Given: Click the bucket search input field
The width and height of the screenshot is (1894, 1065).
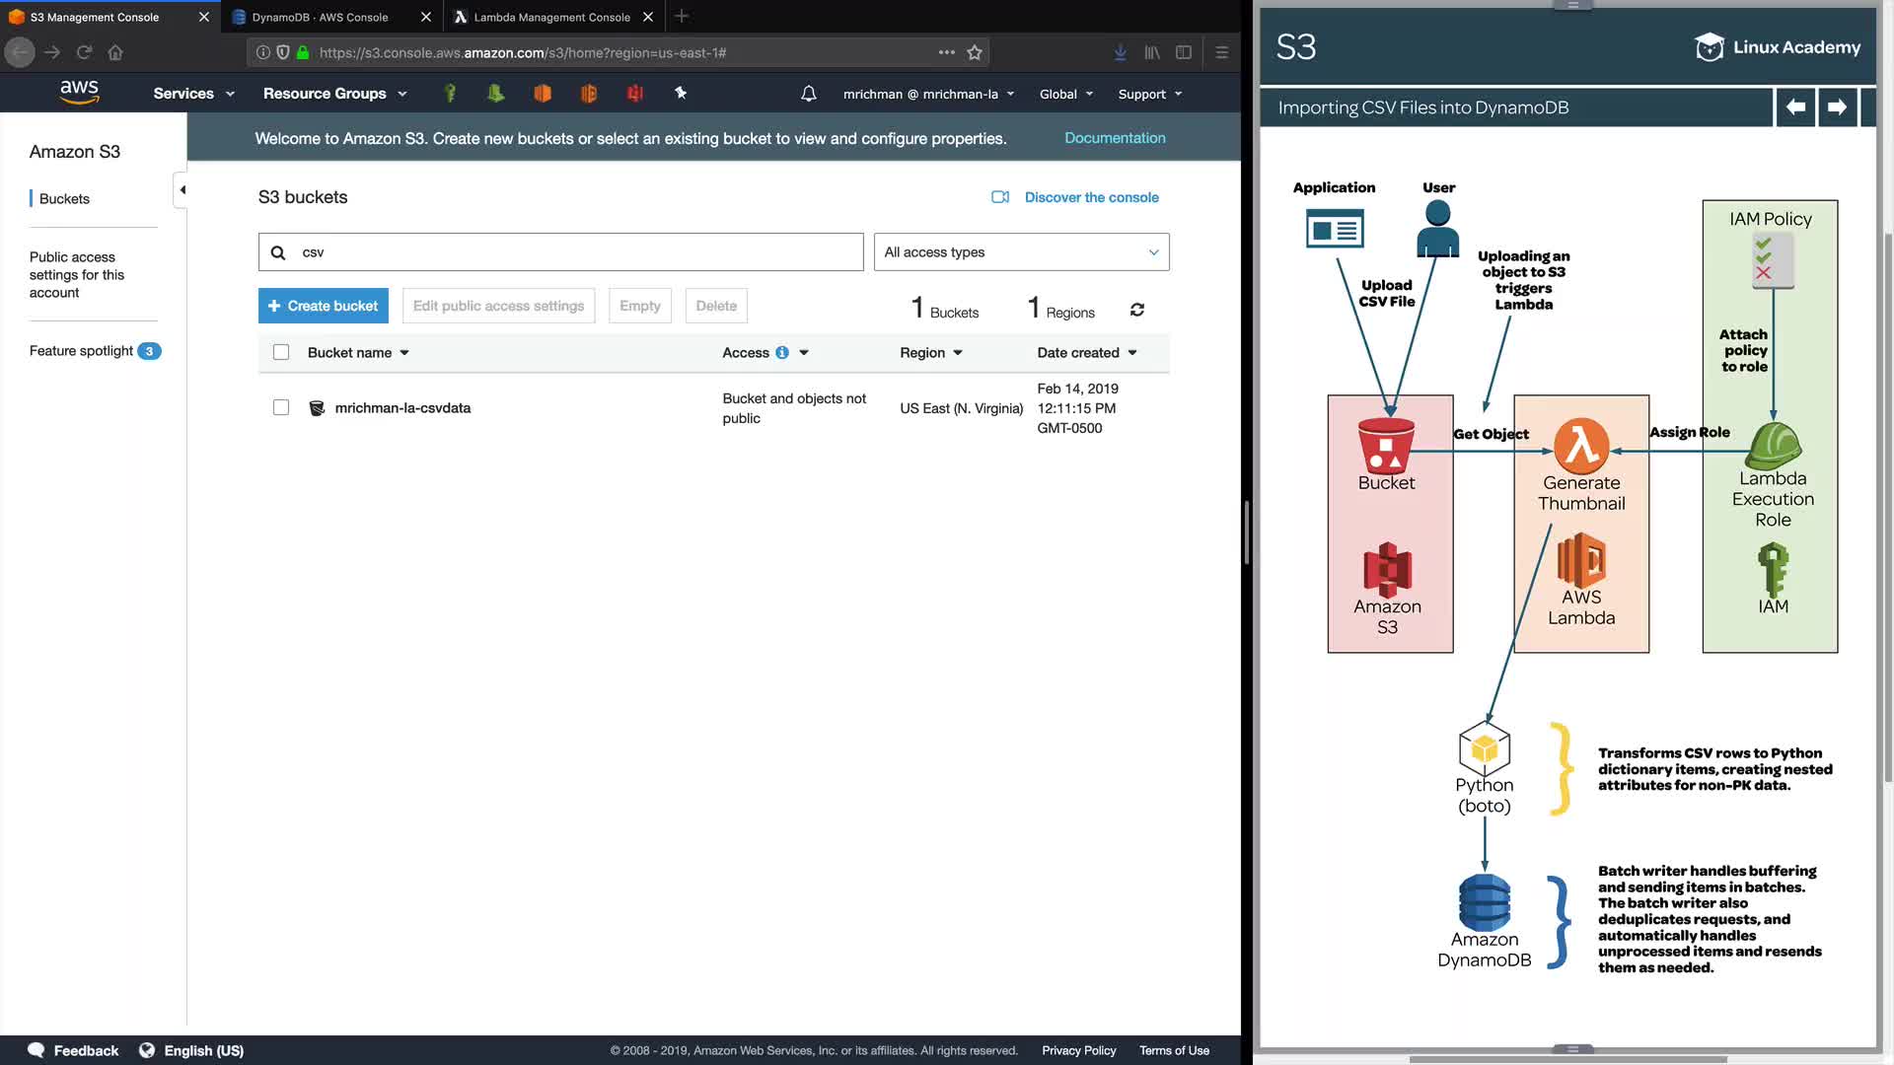Looking at the screenshot, I should click(x=572, y=252).
